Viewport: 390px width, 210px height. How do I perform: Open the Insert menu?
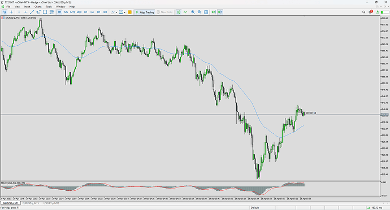click(27, 7)
